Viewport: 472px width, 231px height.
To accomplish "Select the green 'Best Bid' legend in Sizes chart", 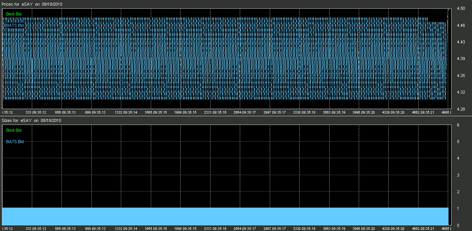I will pyautogui.click(x=14, y=130).
